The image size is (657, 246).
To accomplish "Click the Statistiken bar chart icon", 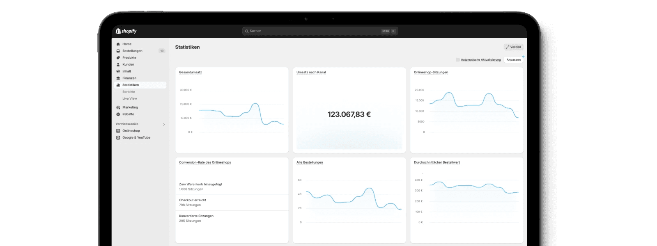I will pos(118,85).
